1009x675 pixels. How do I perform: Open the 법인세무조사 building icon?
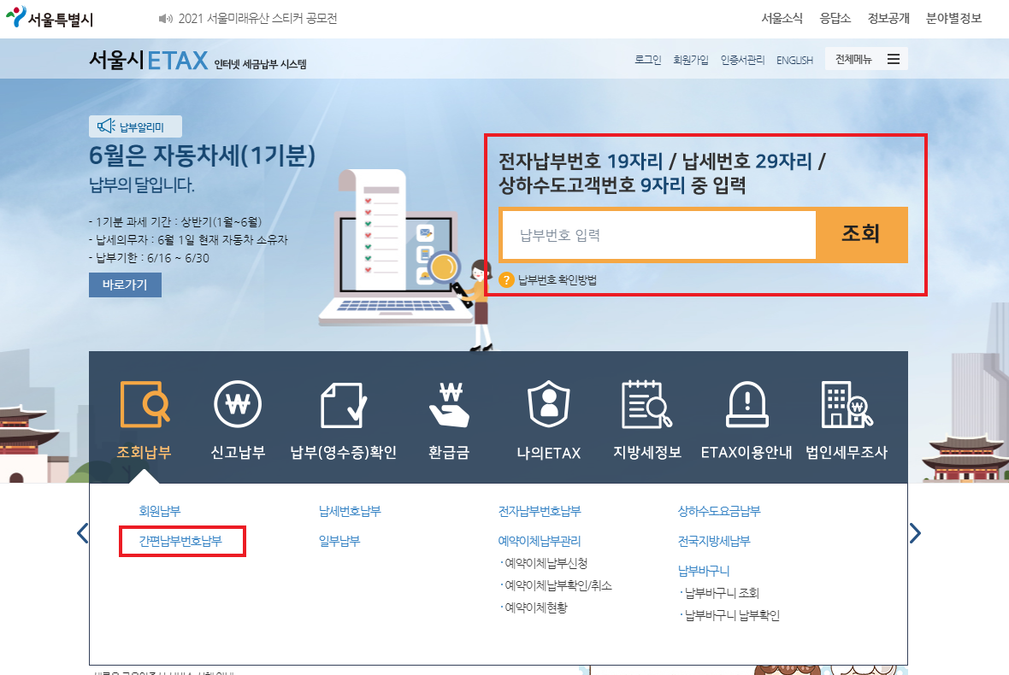pyautogui.click(x=847, y=403)
